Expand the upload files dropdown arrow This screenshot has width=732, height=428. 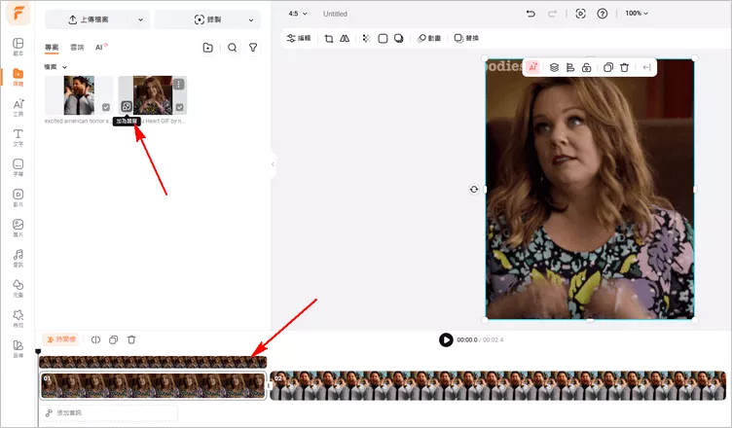(140, 19)
